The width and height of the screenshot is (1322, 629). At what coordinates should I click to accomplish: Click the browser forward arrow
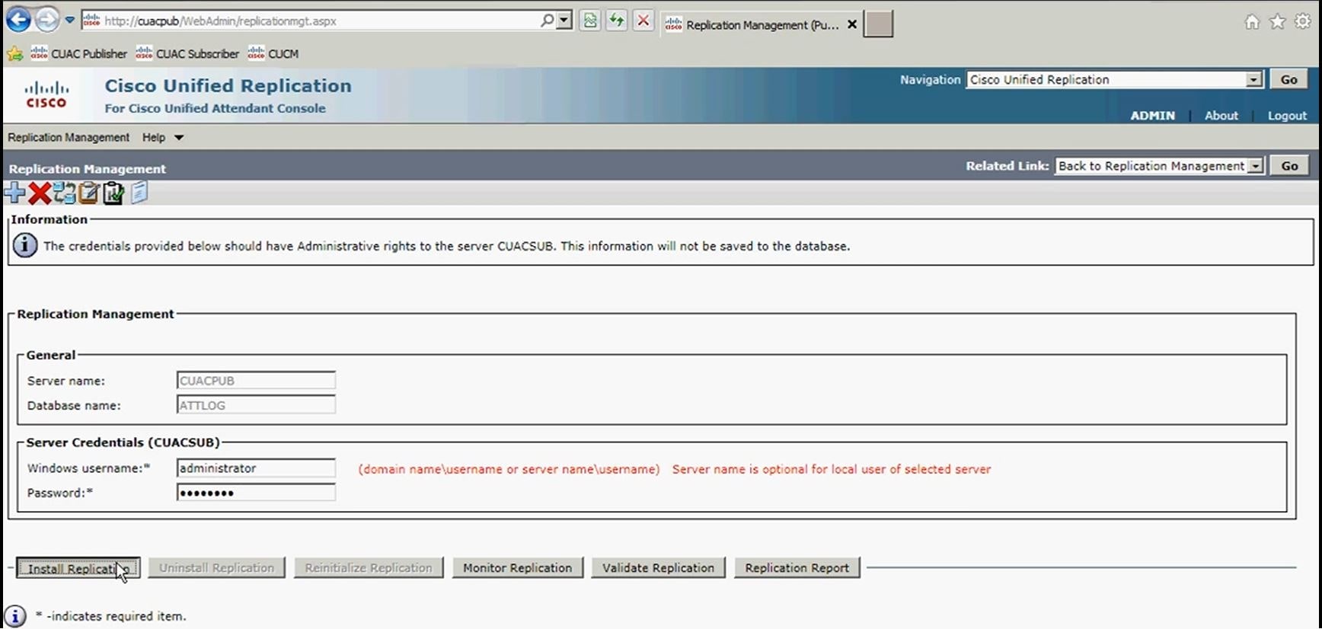pos(46,20)
